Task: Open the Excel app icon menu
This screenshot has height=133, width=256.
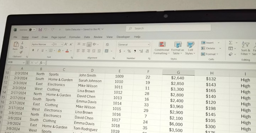Action: tap(15, 30)
